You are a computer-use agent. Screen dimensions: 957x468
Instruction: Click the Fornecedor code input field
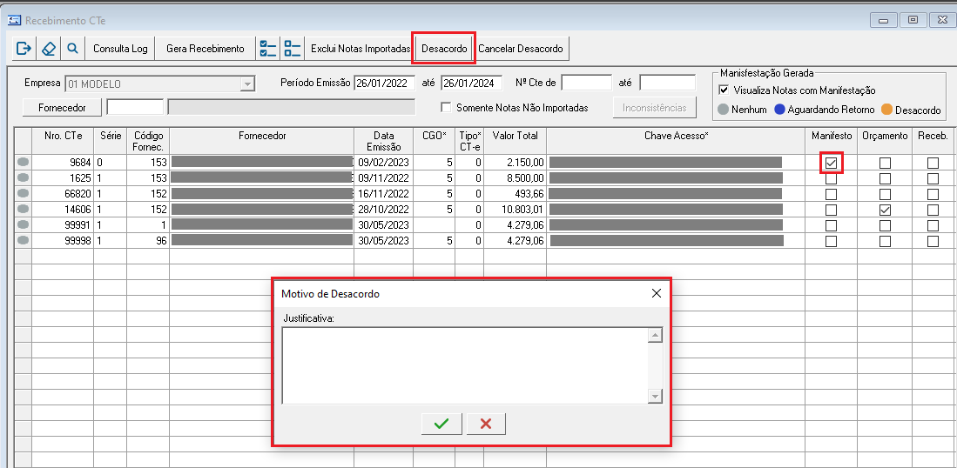pos(135,107)
